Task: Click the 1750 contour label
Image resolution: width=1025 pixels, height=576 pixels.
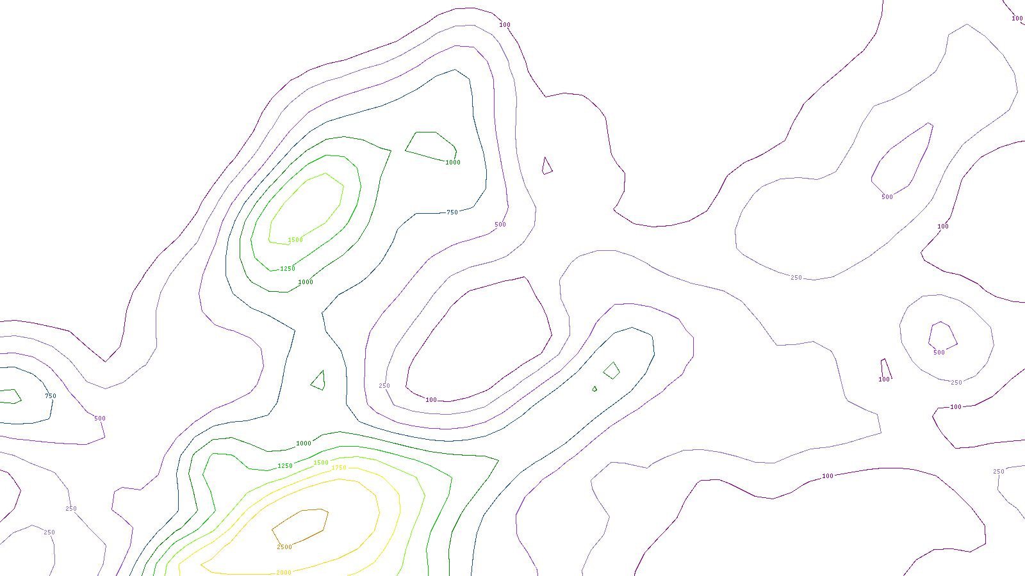Action: tap(339, 468)
